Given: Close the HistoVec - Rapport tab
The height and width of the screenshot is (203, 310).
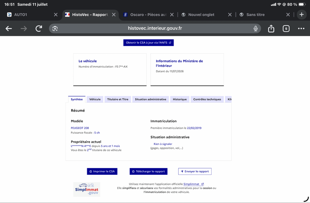Looking at the screenshot, I should click(x=114, y=15).
